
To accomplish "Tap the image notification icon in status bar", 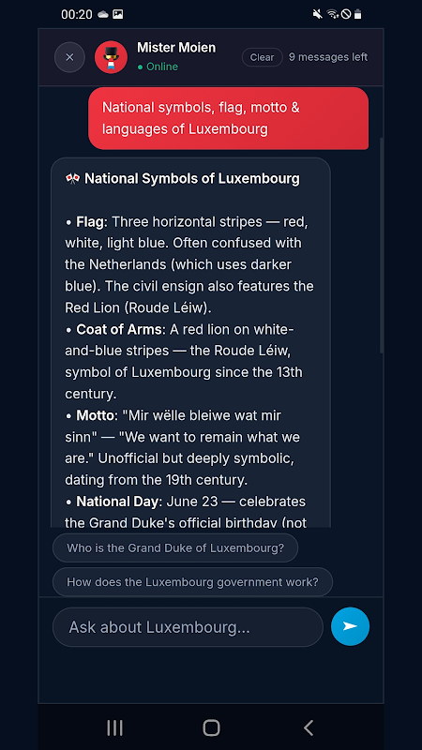I will [x=118, y=14].
